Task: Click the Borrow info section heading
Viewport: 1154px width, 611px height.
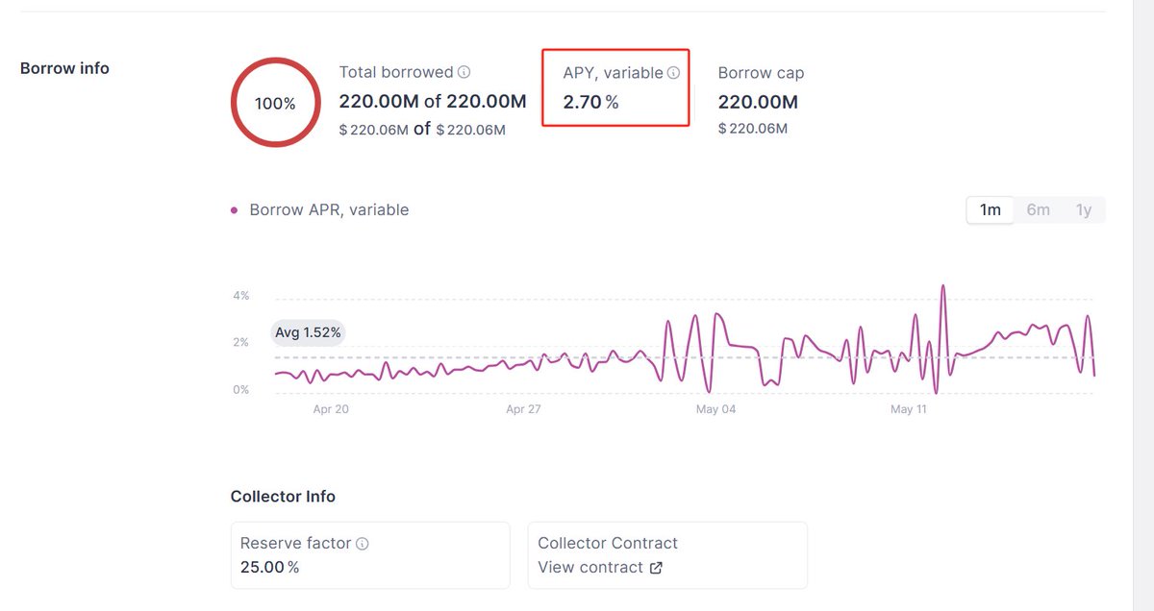Action: pos(64,68)
